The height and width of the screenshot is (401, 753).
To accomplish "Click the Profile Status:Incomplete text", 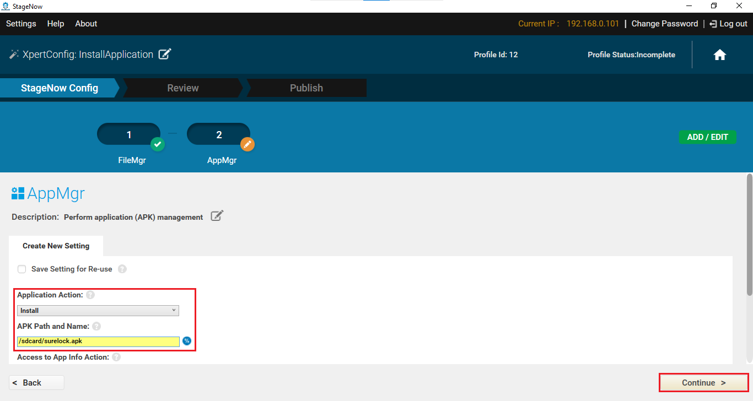I will point(631,55).
